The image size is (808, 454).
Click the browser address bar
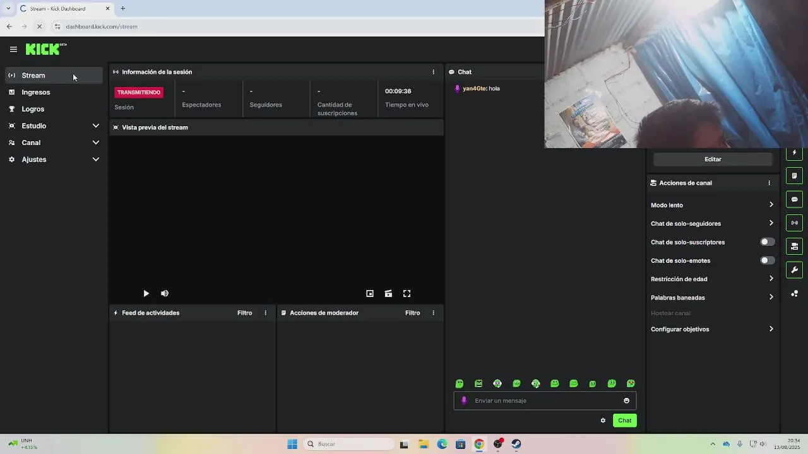tap(297, 26)
